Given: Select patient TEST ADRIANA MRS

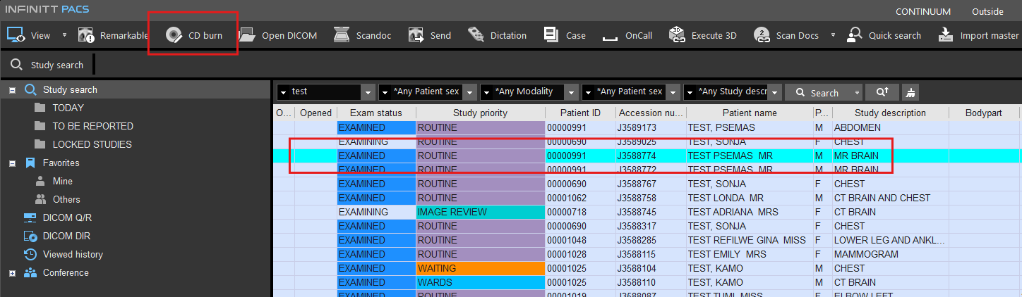Looking at the screenshot, I should coord(750,212).
